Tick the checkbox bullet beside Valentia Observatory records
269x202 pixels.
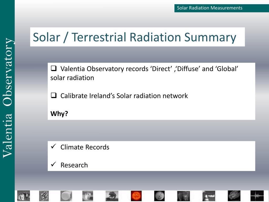point(54,68)
